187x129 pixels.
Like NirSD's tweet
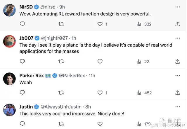click(x=100, y=24)
